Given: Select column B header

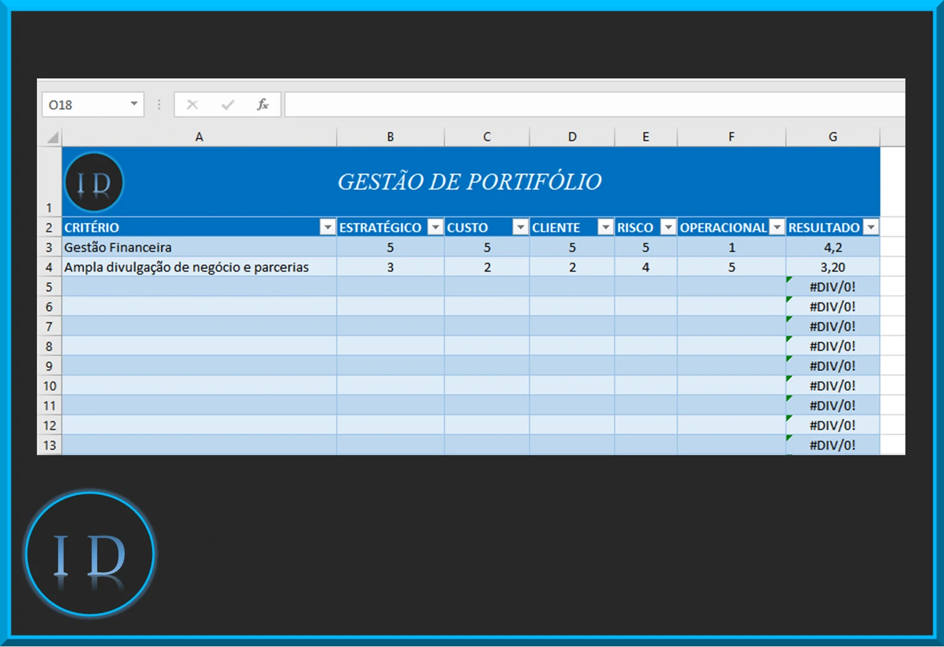Looking at the screenshot, I should click(390, 137).
